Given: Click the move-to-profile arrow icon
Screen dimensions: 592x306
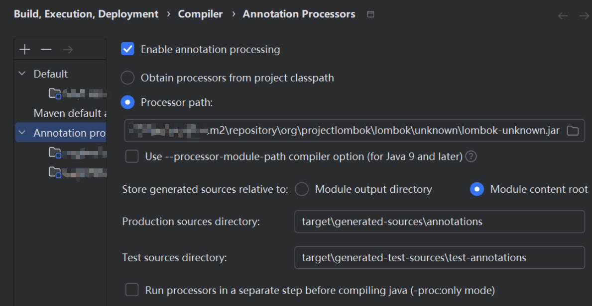Looking at the screenshot, I should pyautogui.click(x=68, y=49).
